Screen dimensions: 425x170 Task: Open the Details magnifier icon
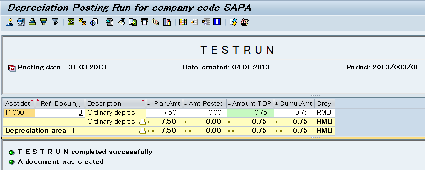21,22
